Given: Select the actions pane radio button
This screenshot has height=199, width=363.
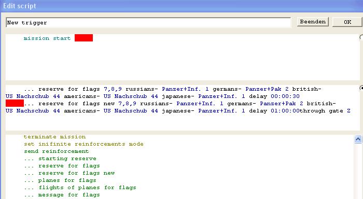Looking at the screenshot, I should pos(361,88).
